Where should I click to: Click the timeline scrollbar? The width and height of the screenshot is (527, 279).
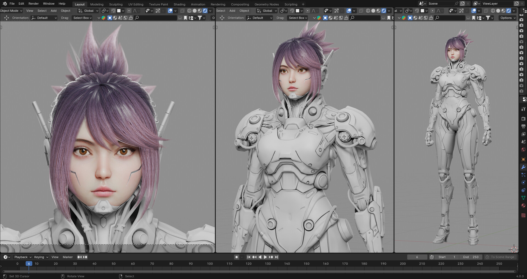click(259, 272)
